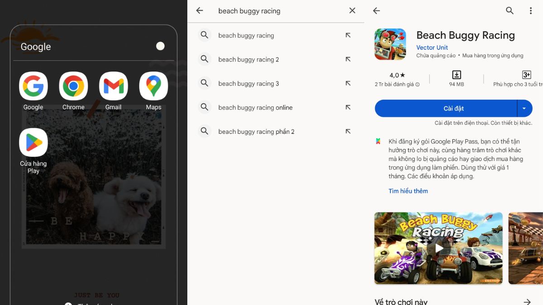Select the 'beach buggy racing online' suggestion
543x305 pixels.
click(x=276, y=108)
